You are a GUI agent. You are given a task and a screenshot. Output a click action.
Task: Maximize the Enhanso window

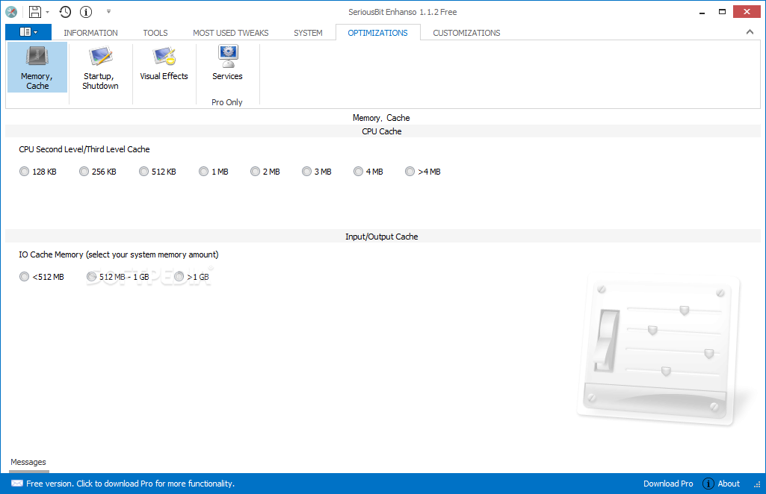pos(722,12)
